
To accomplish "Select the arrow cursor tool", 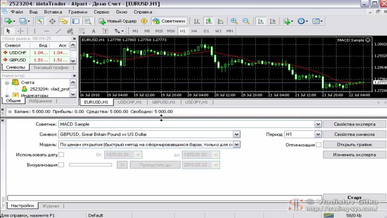I will tap(8, 31).
